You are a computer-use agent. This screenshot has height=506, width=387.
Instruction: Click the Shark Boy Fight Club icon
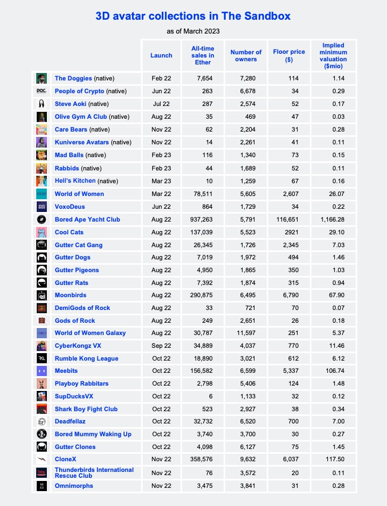pos(42,409)
